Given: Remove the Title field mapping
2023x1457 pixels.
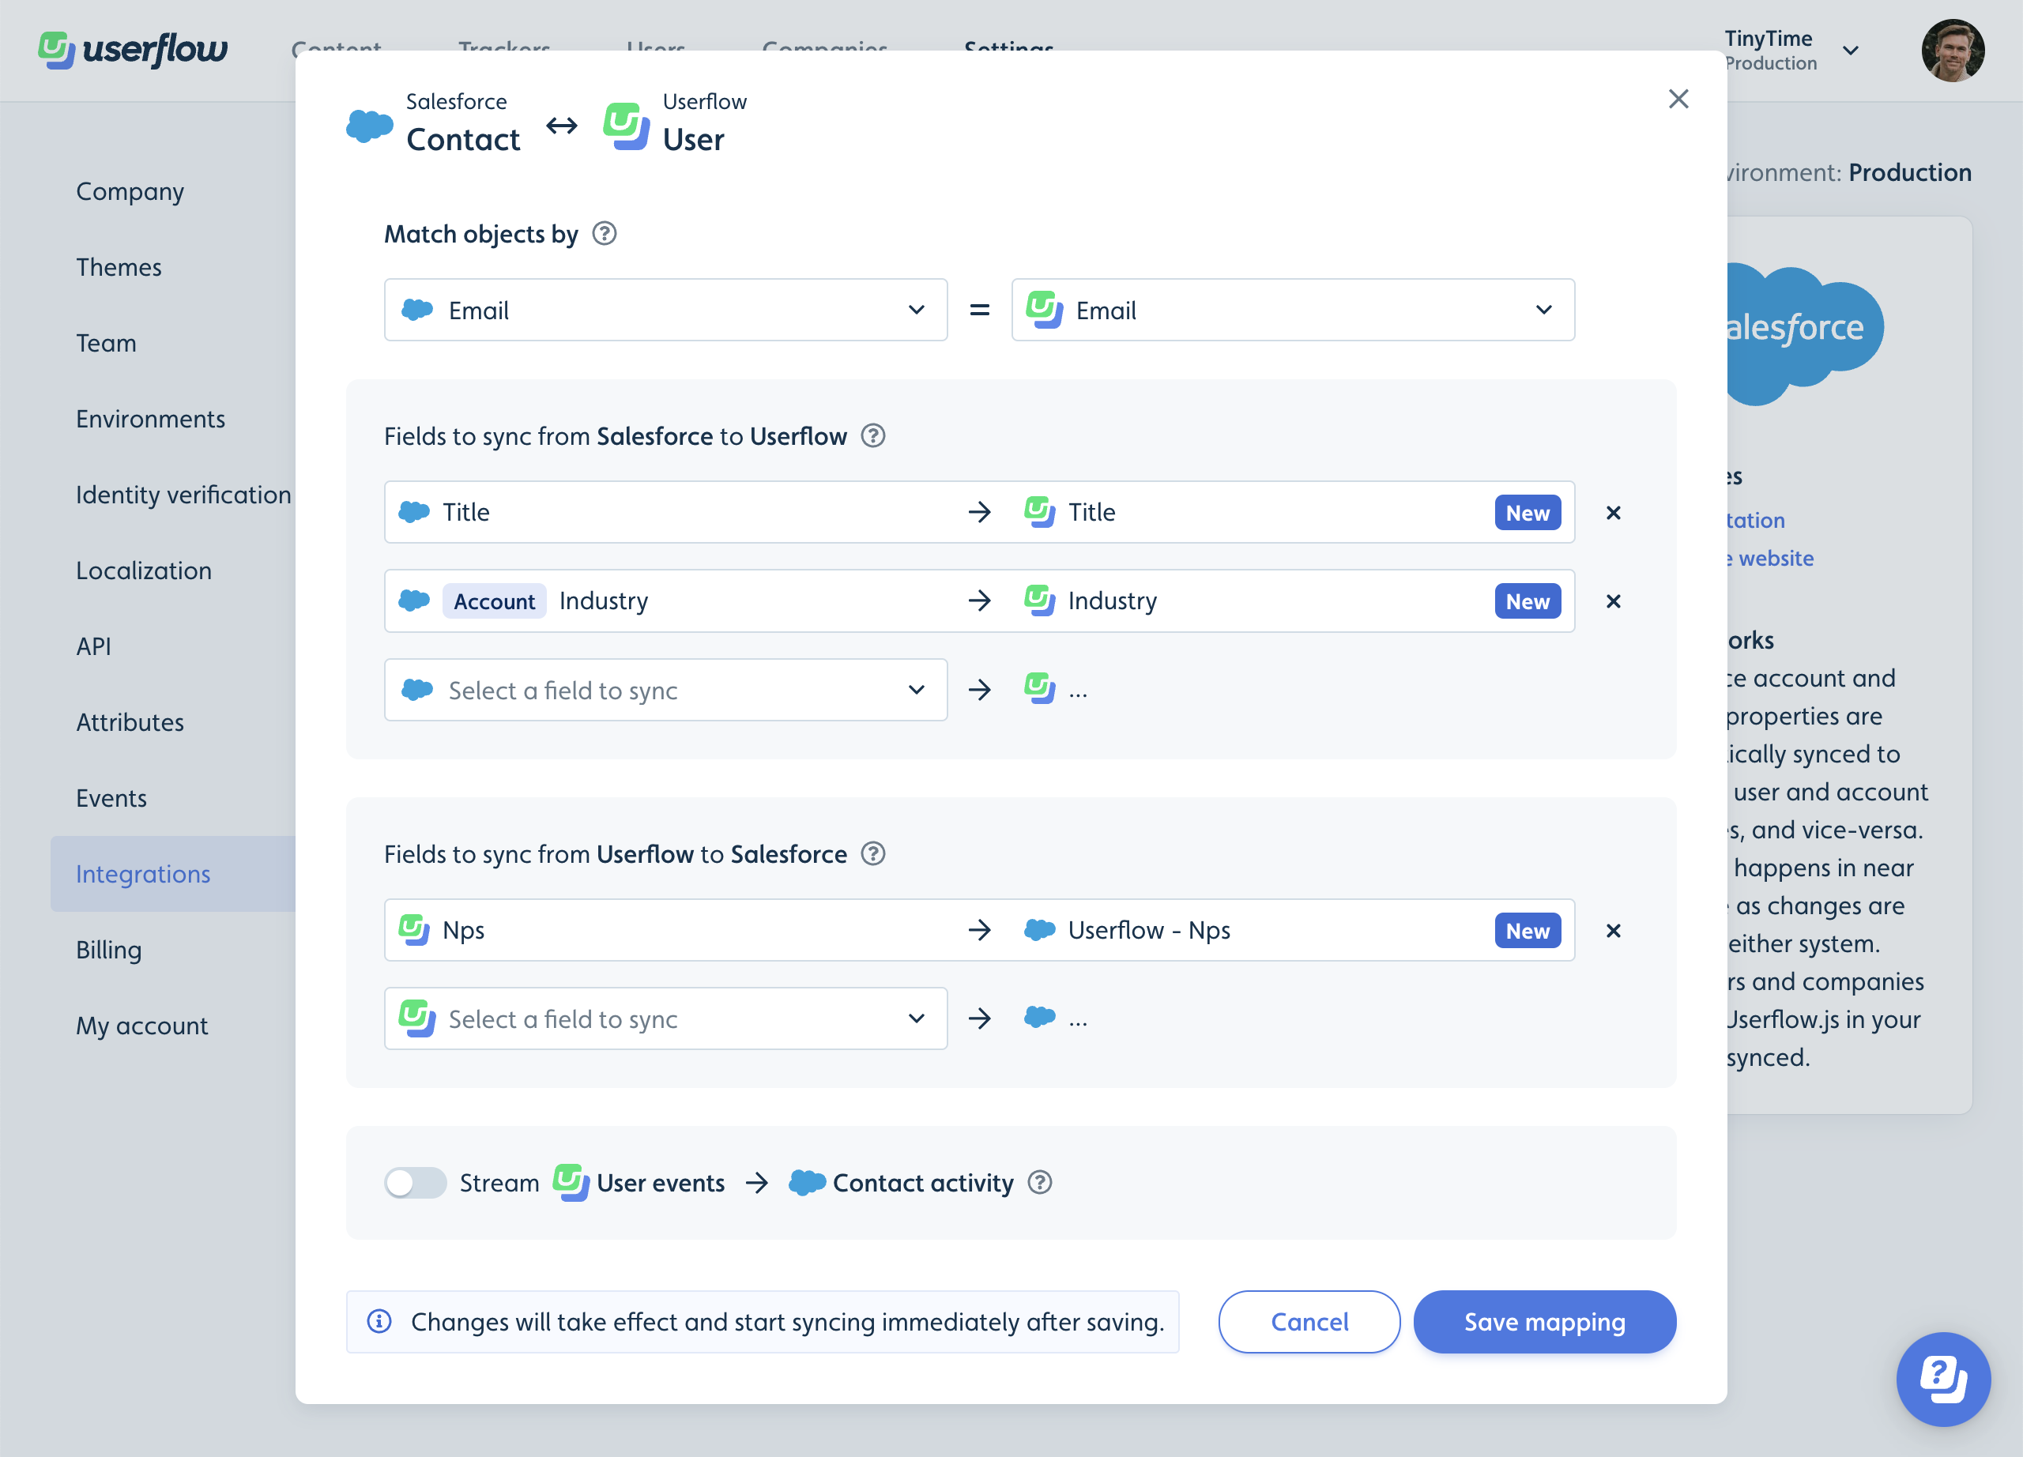Looking at the screenshot, I should [x=1614, y=513].
